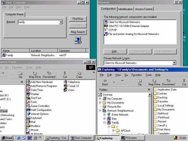Click the Add... button in Network dialog

tap(115, 51)
